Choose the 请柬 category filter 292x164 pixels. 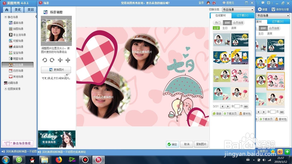(234, 28)
